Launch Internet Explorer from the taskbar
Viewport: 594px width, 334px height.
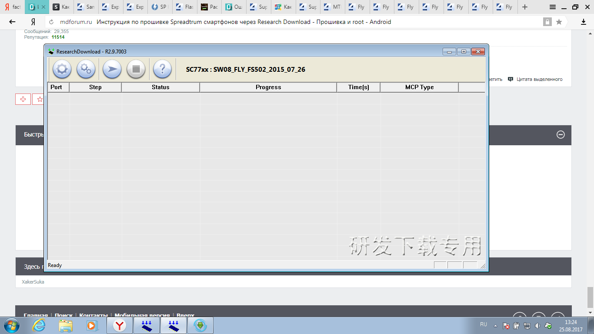[39, 325]
